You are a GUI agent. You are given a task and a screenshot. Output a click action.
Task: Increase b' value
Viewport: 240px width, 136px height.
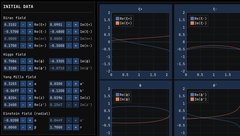76,91
